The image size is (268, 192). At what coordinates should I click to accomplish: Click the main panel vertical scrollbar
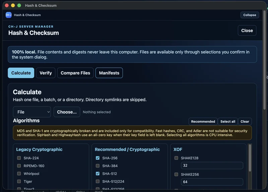pyautogui.click(x=264, y=60)
